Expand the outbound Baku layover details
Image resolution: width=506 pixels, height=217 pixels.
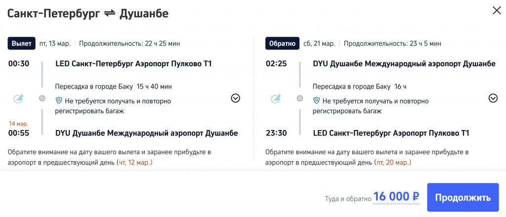point(235,98)
